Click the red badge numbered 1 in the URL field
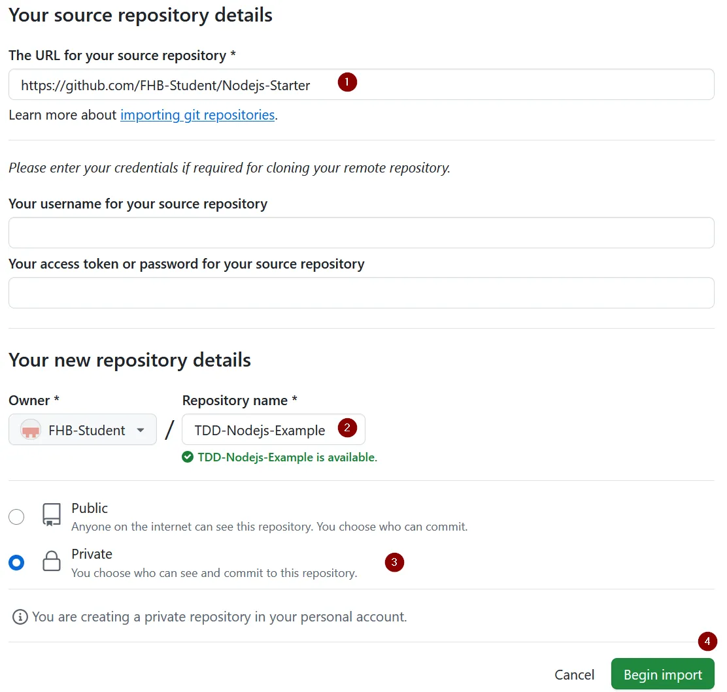 pyautogui.click(x=347, y=82)
